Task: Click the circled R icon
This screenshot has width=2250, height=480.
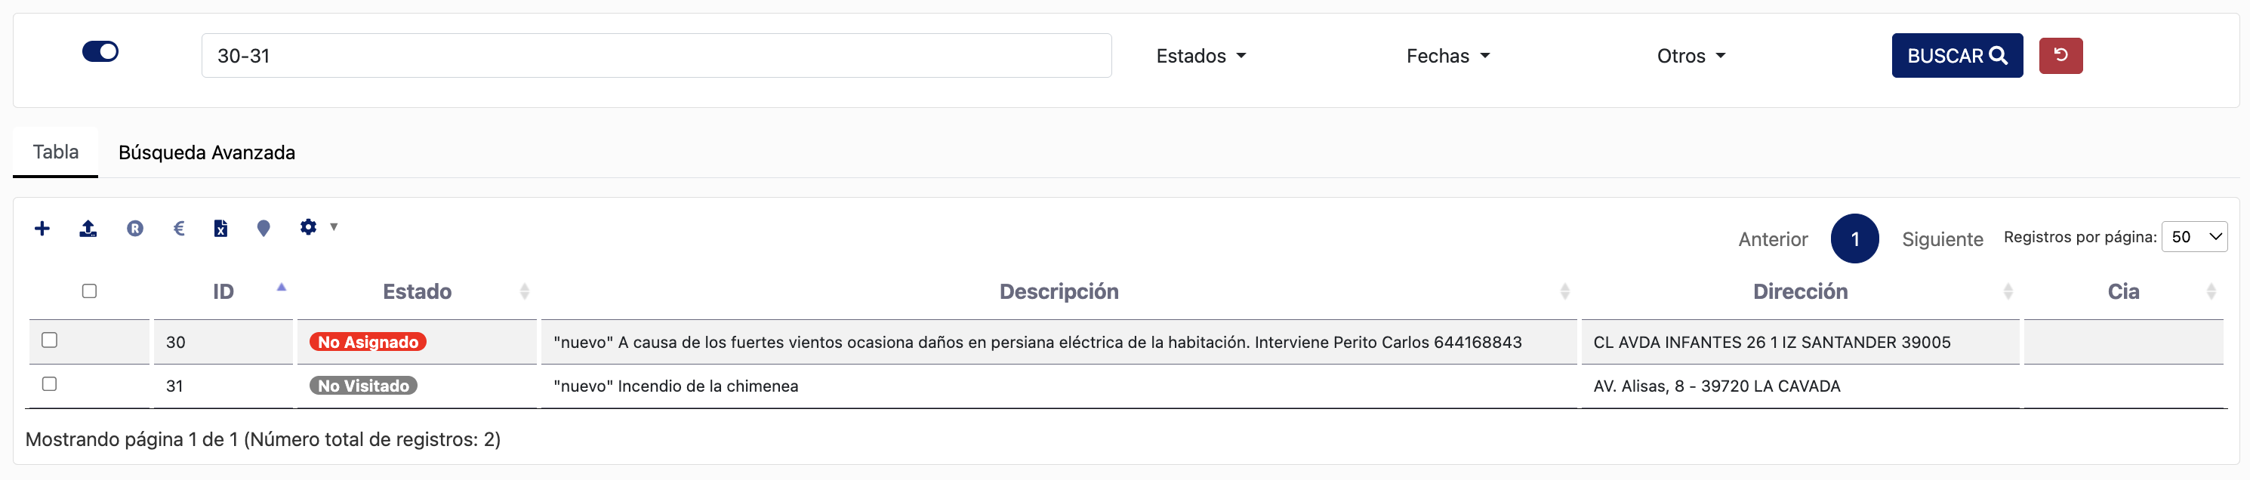Action: 134,229
